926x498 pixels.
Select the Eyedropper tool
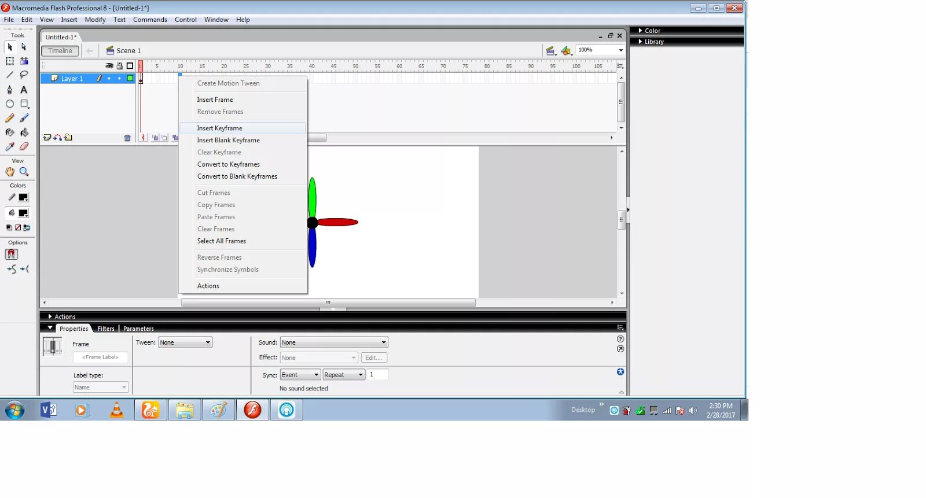(10, 147)
